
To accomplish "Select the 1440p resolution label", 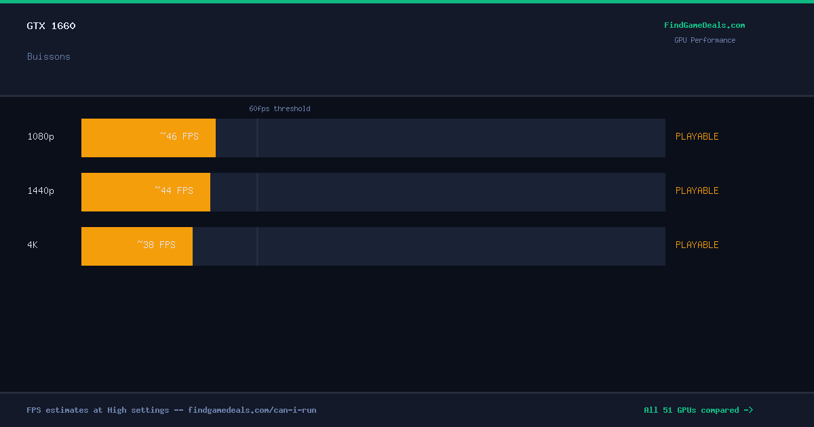I will [41, 190].
